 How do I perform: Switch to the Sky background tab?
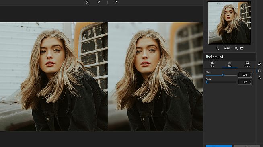(x=212, y=64)
